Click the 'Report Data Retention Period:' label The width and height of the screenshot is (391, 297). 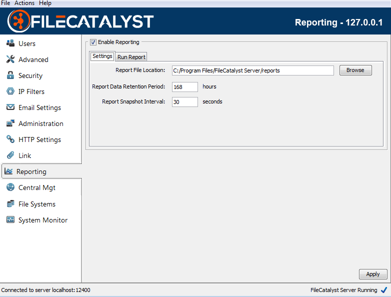128,86
